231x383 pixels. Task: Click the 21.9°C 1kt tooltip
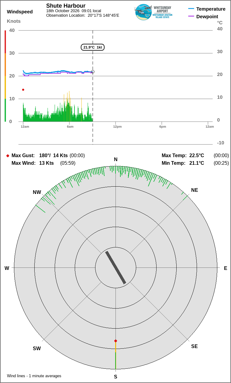[x=93, y=47]
